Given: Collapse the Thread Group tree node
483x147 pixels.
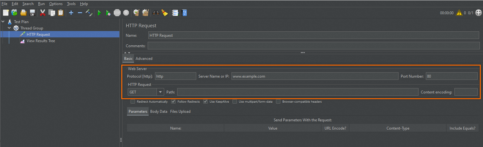Looking at the screenshot, I should click(9, 28).
